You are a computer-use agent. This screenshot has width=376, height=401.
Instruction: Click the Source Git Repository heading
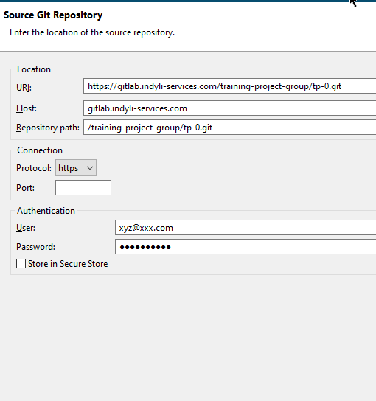(53, 15)
